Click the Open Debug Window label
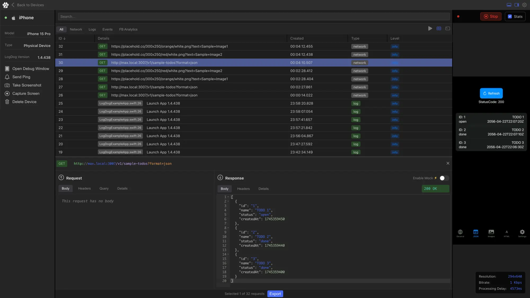The height and width of the screenshot is (298, 530). pos(31,69)
